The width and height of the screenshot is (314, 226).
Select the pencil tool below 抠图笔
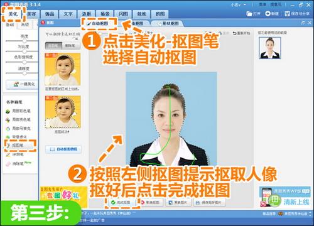point(8,154)
